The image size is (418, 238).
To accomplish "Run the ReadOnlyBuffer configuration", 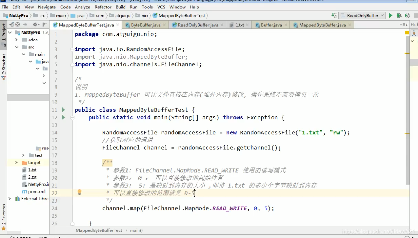I will [390, 15].
